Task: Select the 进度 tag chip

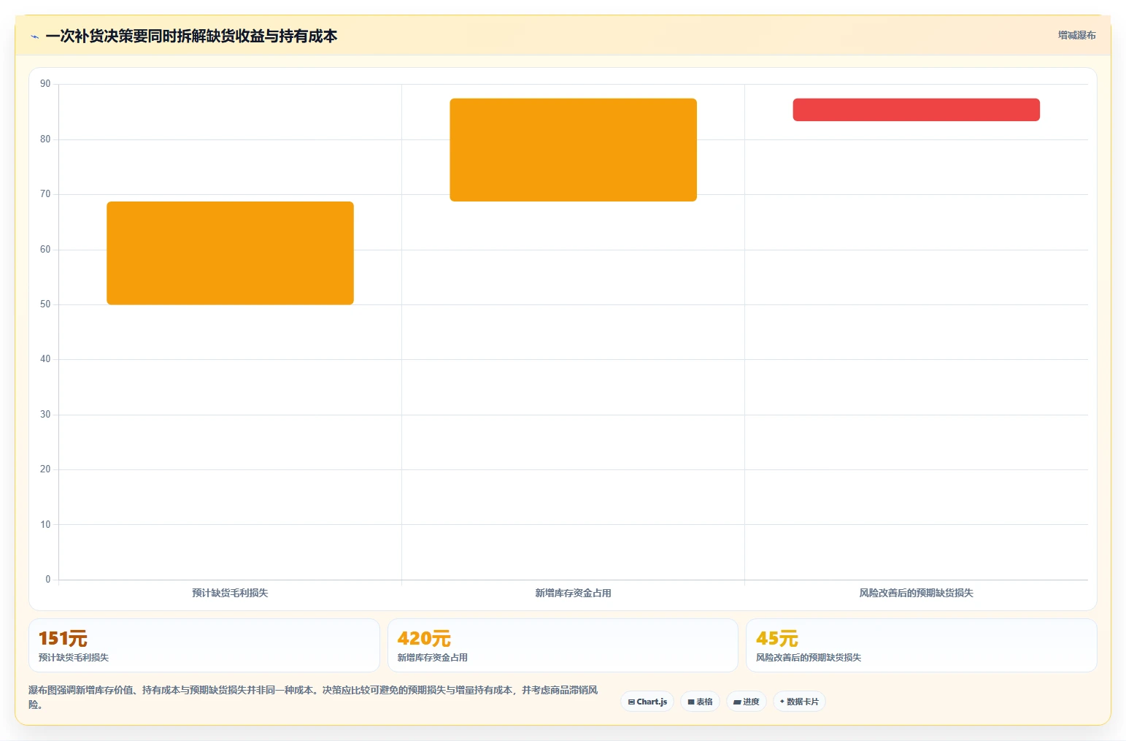Action: [x=746, y=702]
